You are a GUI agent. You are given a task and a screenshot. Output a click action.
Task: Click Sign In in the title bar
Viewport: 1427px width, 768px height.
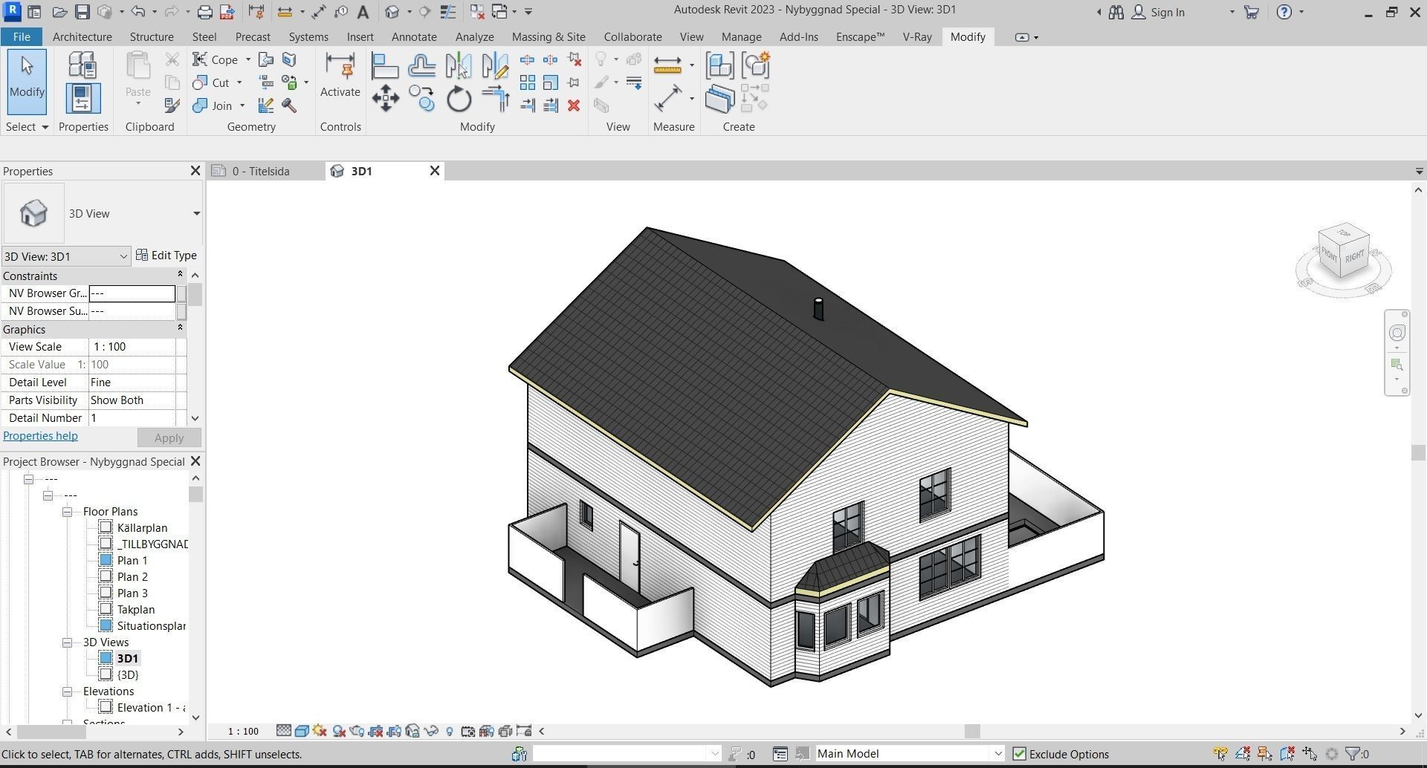(1159, 13)
